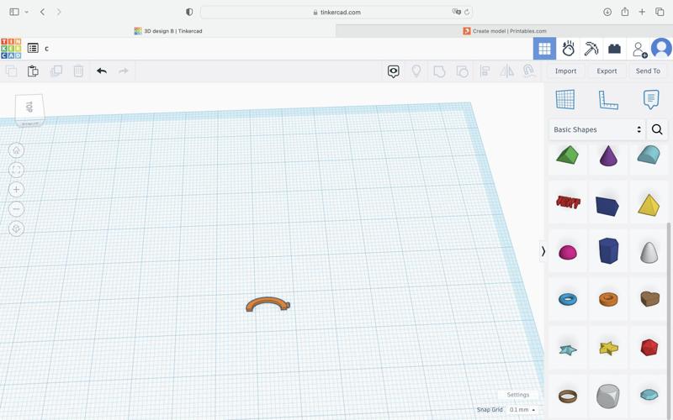673x420 pixels.
Task: Click the Paste clipboard icon
Action: [x=33, y=71]
